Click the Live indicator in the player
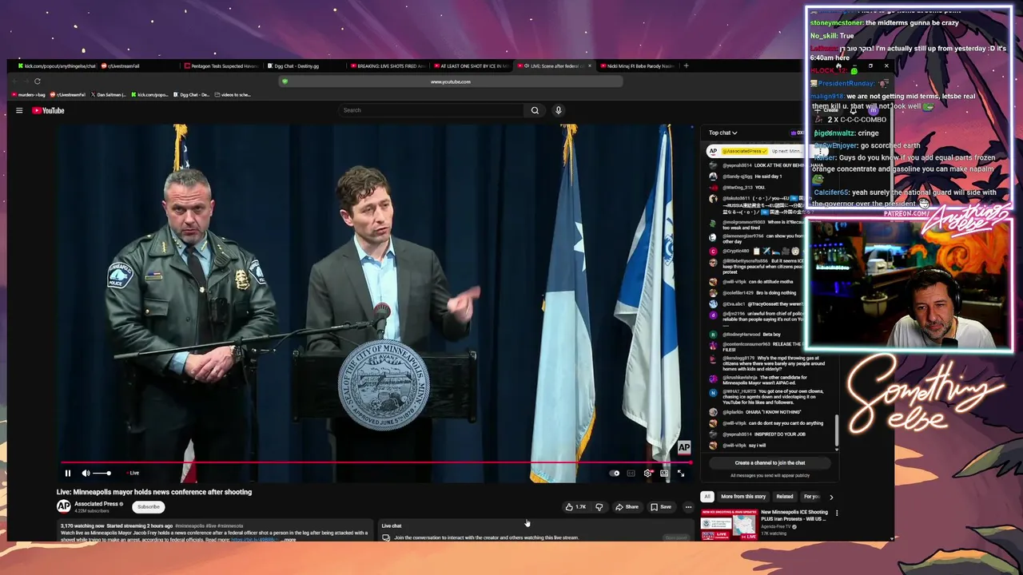 pos(132,473)
